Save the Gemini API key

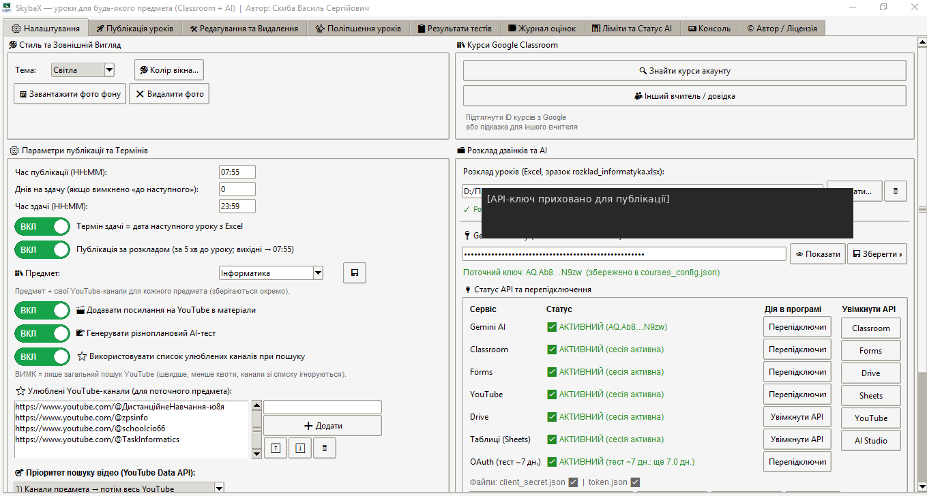click(x=877, y=254)
